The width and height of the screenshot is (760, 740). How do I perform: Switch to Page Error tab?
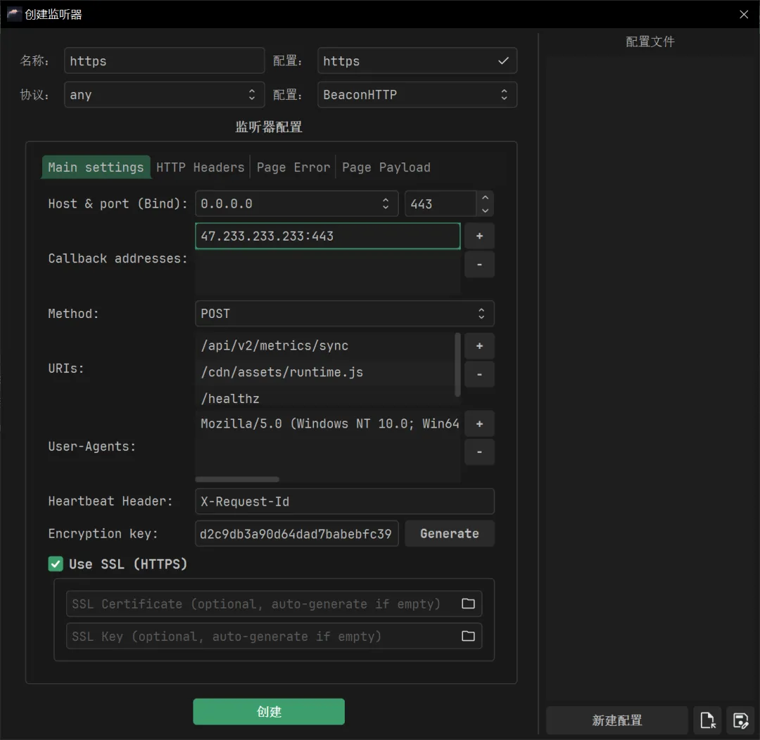(x=293, y=167)
